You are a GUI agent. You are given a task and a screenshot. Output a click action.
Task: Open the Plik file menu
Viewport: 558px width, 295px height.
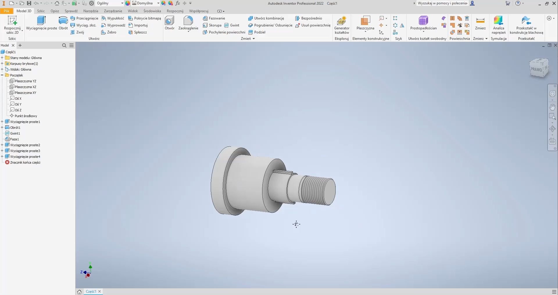pyautogui.click(x=6, y=11)
